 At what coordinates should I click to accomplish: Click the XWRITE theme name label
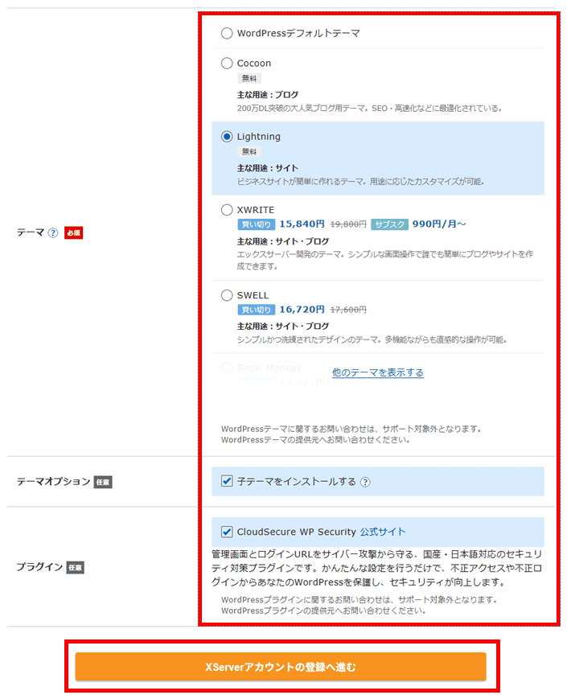point(256,210)
